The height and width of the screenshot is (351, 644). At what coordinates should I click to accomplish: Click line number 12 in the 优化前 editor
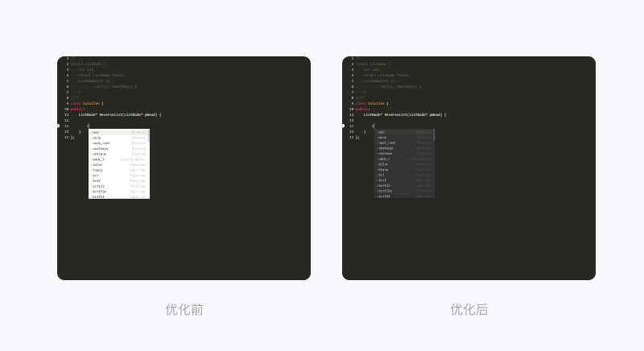(x=67, y=120)
